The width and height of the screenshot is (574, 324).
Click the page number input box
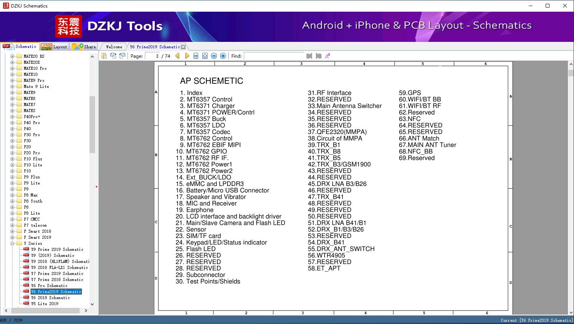coord(152,56)
